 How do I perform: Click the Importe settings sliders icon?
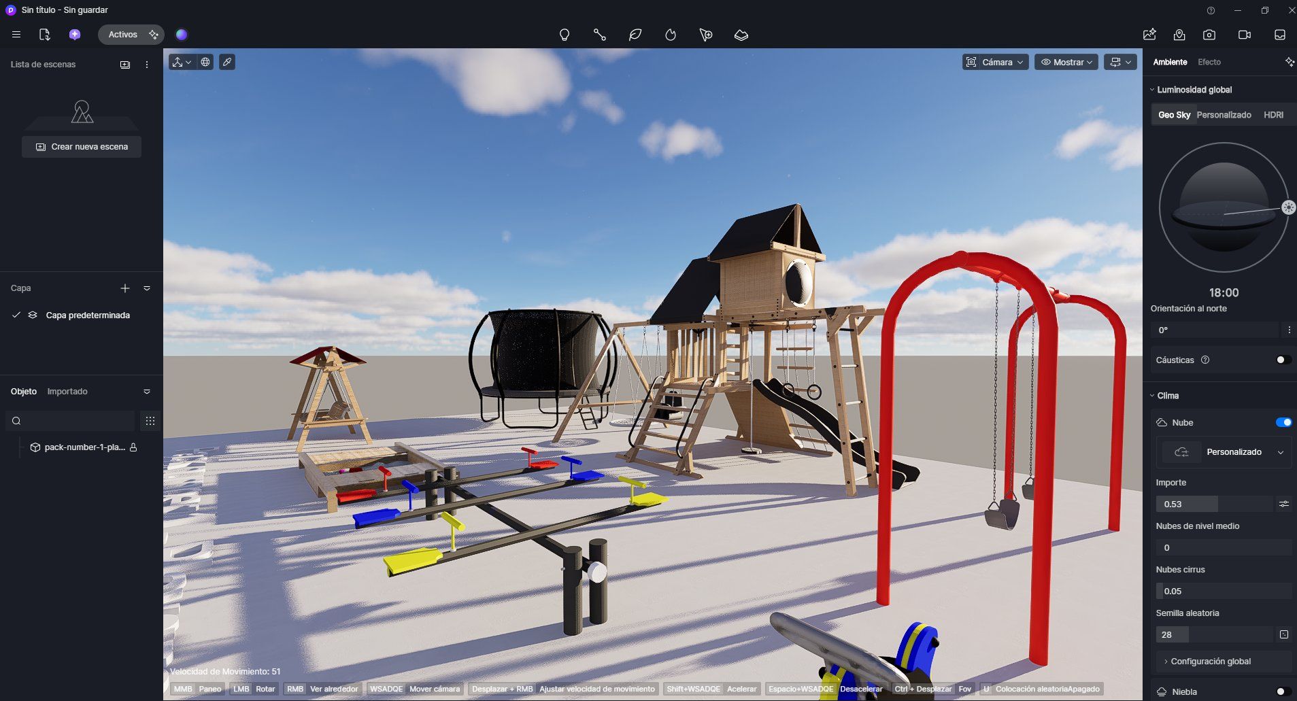1283,504
